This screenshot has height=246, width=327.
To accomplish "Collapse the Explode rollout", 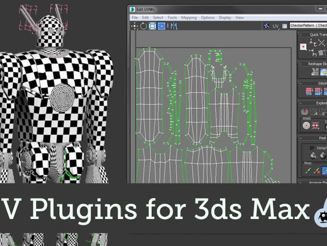I will click(300, 103).
